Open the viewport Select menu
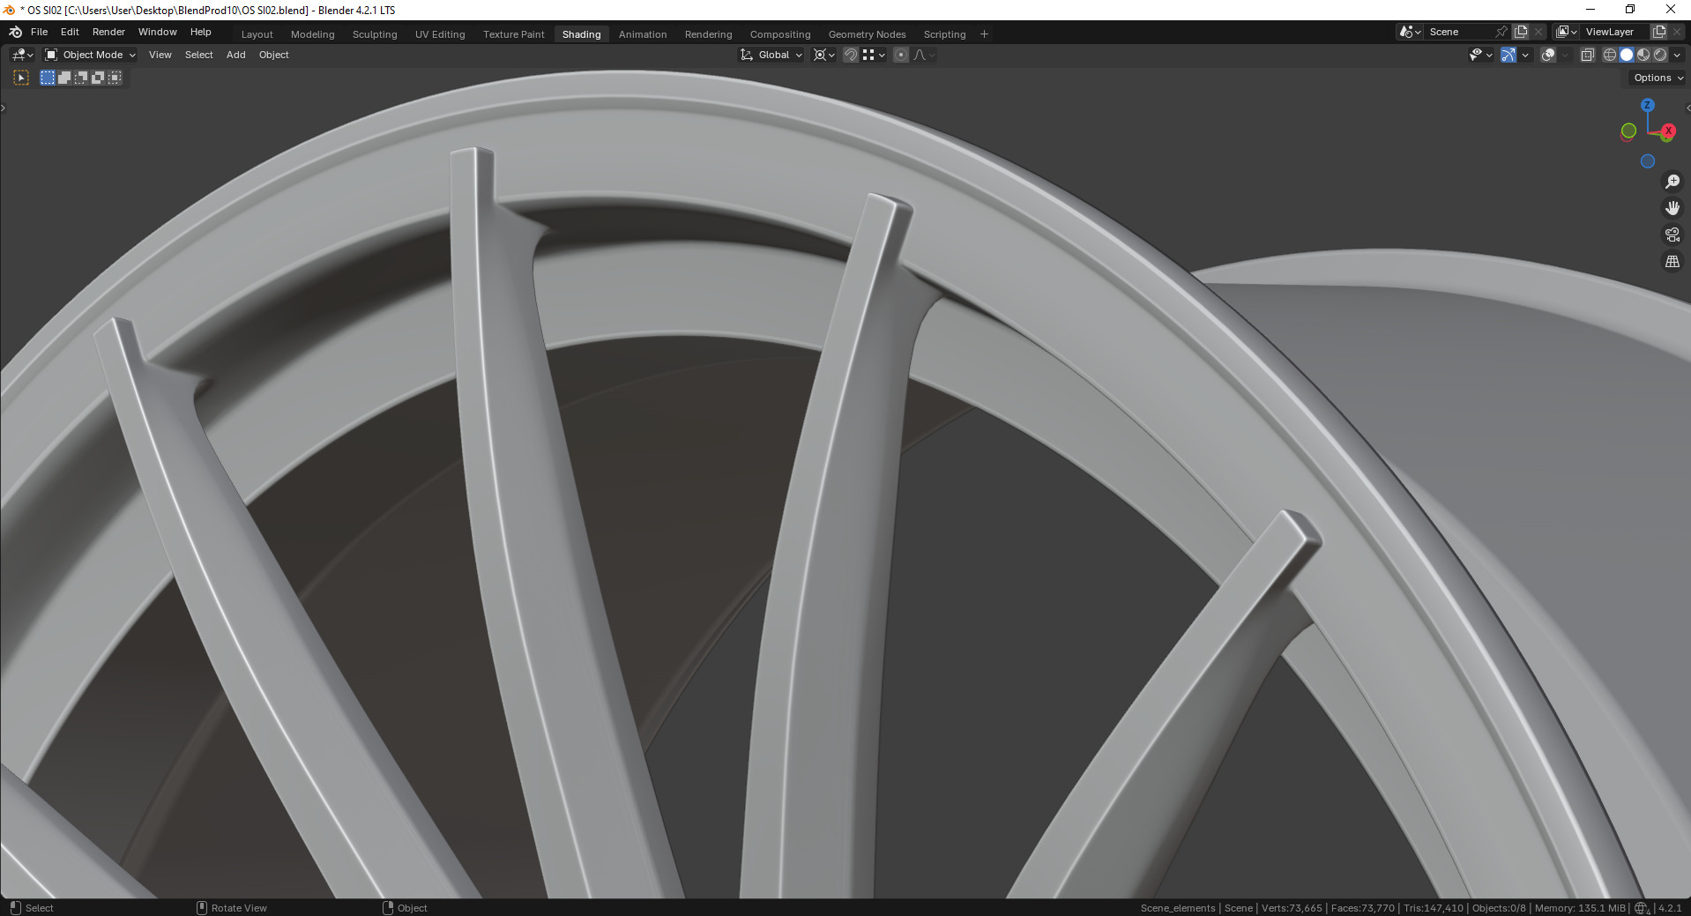Viewport: 1691px width, 916px height. [x=198, y=55]
